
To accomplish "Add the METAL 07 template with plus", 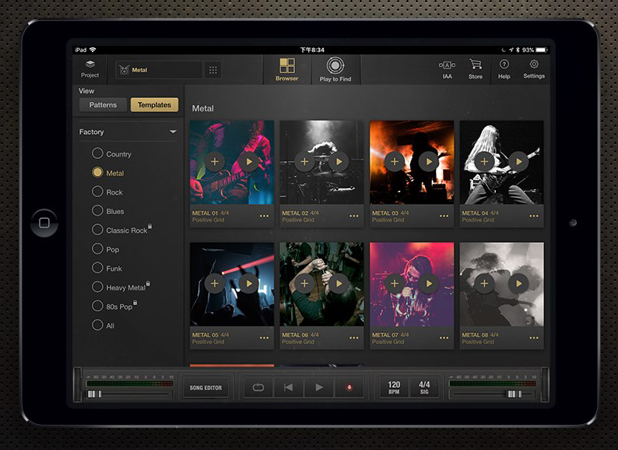I will pyautogui.click(x=395, y=283).
